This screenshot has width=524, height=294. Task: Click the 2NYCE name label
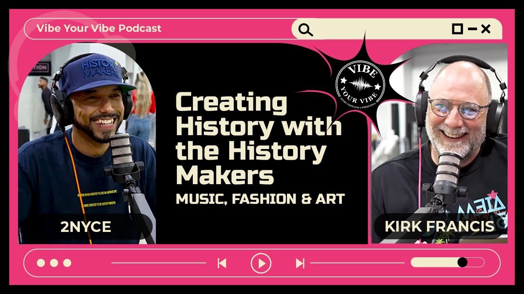86,227
